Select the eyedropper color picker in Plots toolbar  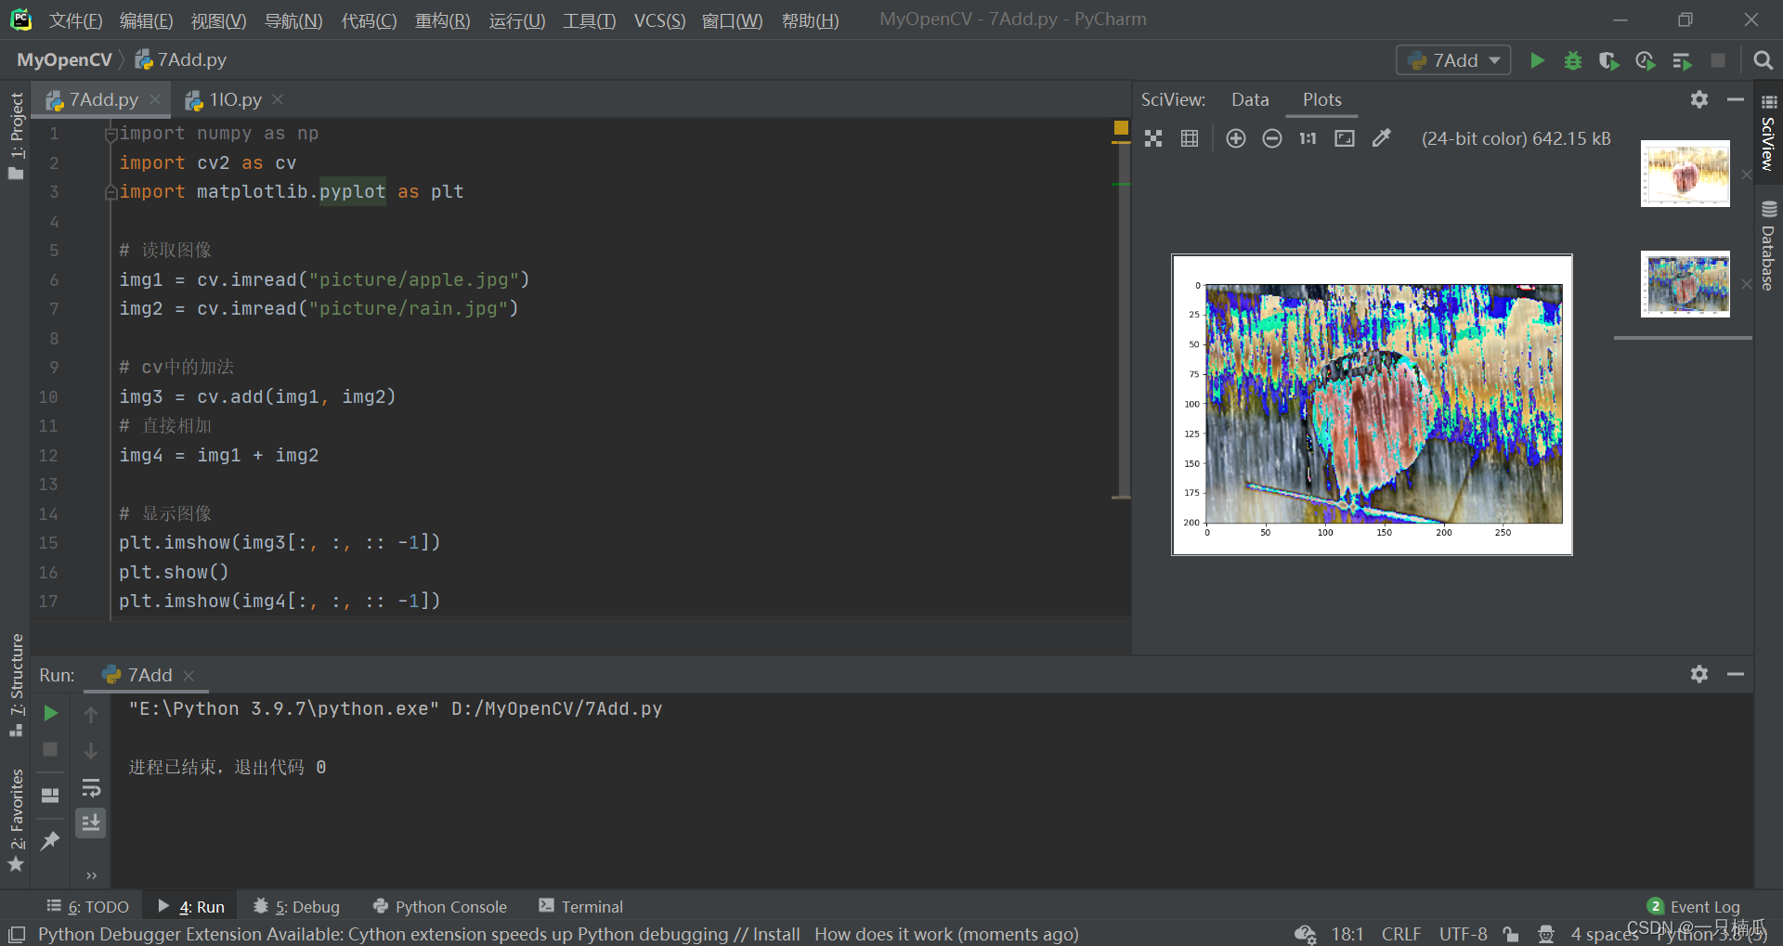pos(1382,137)
